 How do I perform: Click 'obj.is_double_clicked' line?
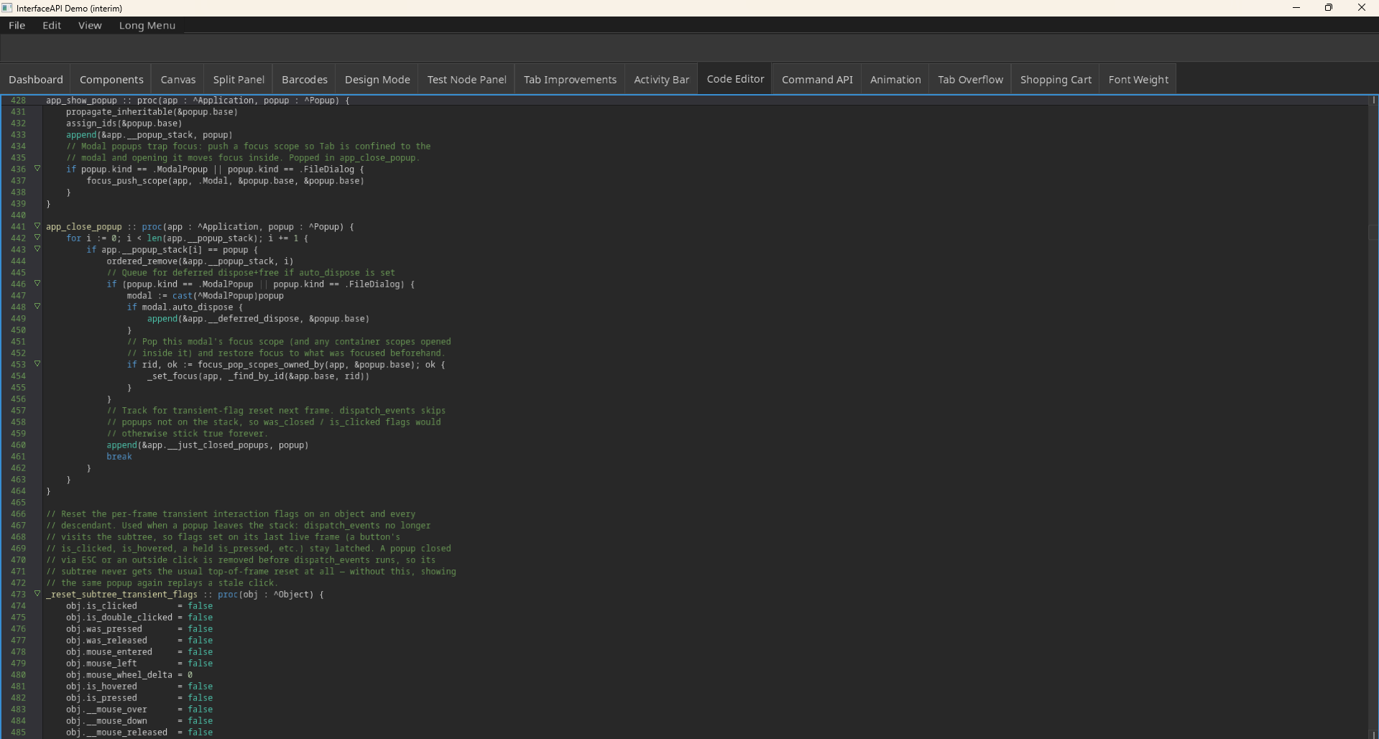pos(139,618)
